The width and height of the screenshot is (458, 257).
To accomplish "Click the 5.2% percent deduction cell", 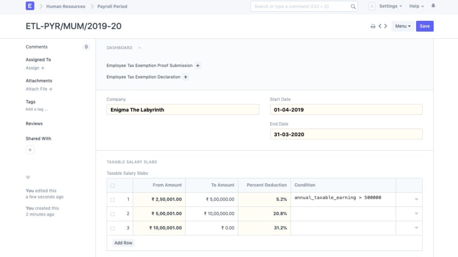I will 264,199.
